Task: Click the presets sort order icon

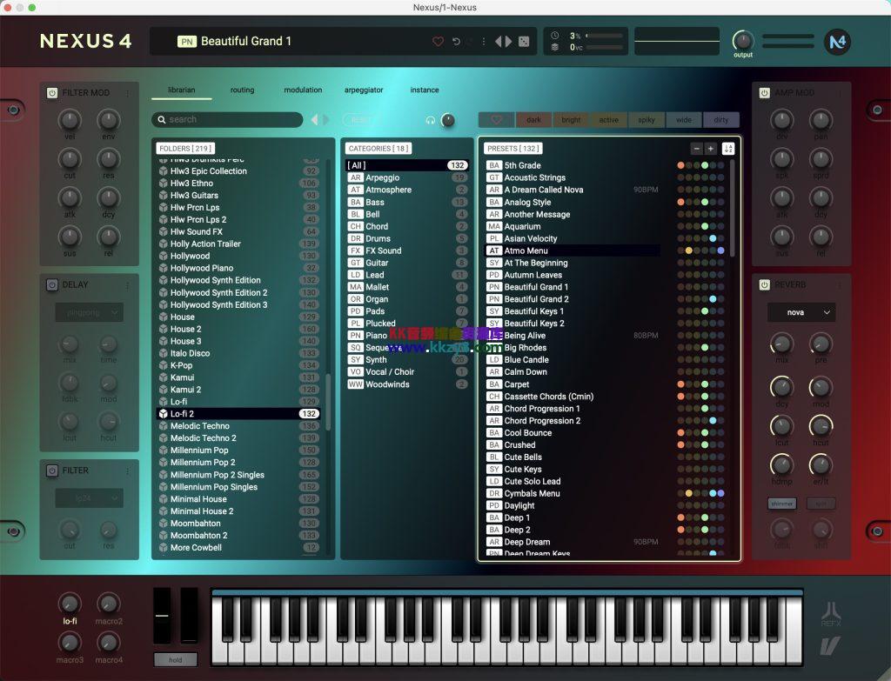Action: (x=728, y=149)
